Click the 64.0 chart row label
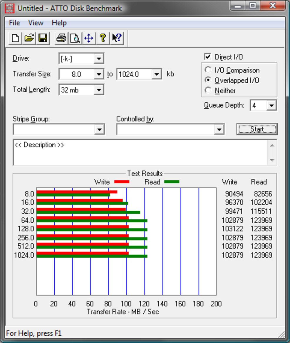The width and height of the screenshot is (290, 343). [28, 220]
